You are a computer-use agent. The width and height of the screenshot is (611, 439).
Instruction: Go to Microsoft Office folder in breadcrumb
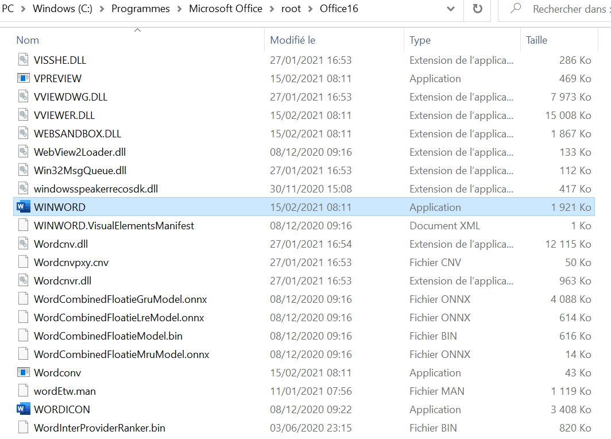[x=226, y=9]
